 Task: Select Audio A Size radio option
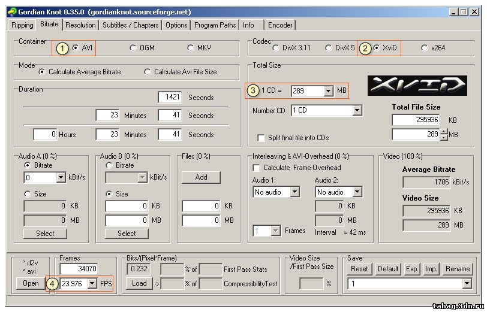(x=28, y=194)
